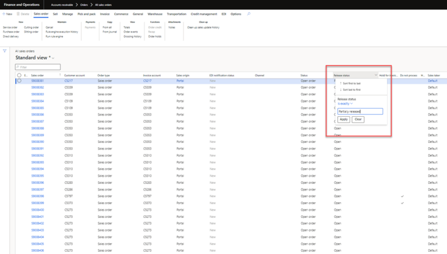Click the Delete trash icon
The height and width of the screenshot is (254, 447).
(x=19, y=13)
